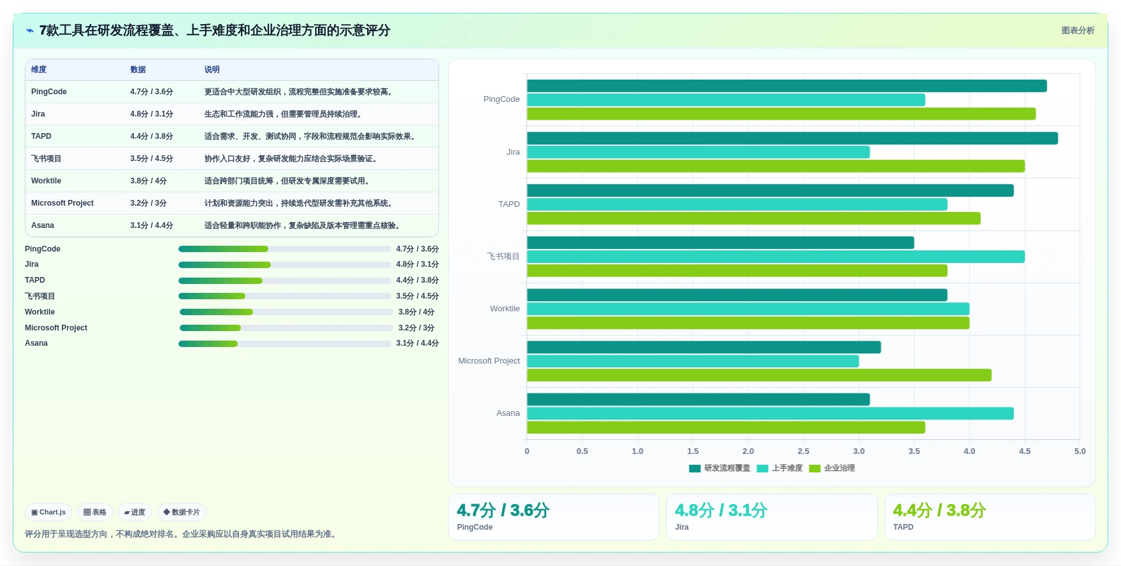
Task: Click progress value 3.8分 / 4分 beside Worktile
Action: 416,312
